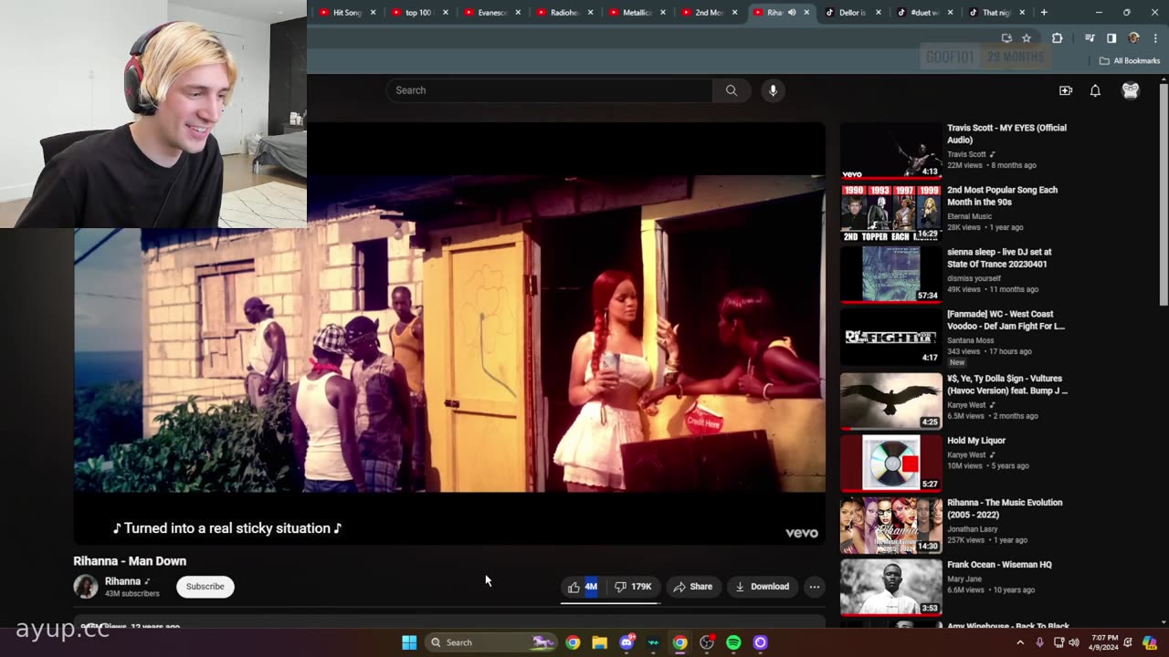Click the Rihanna - Man Down video player
Screen dimensions: 1169x657
(449, 333)
